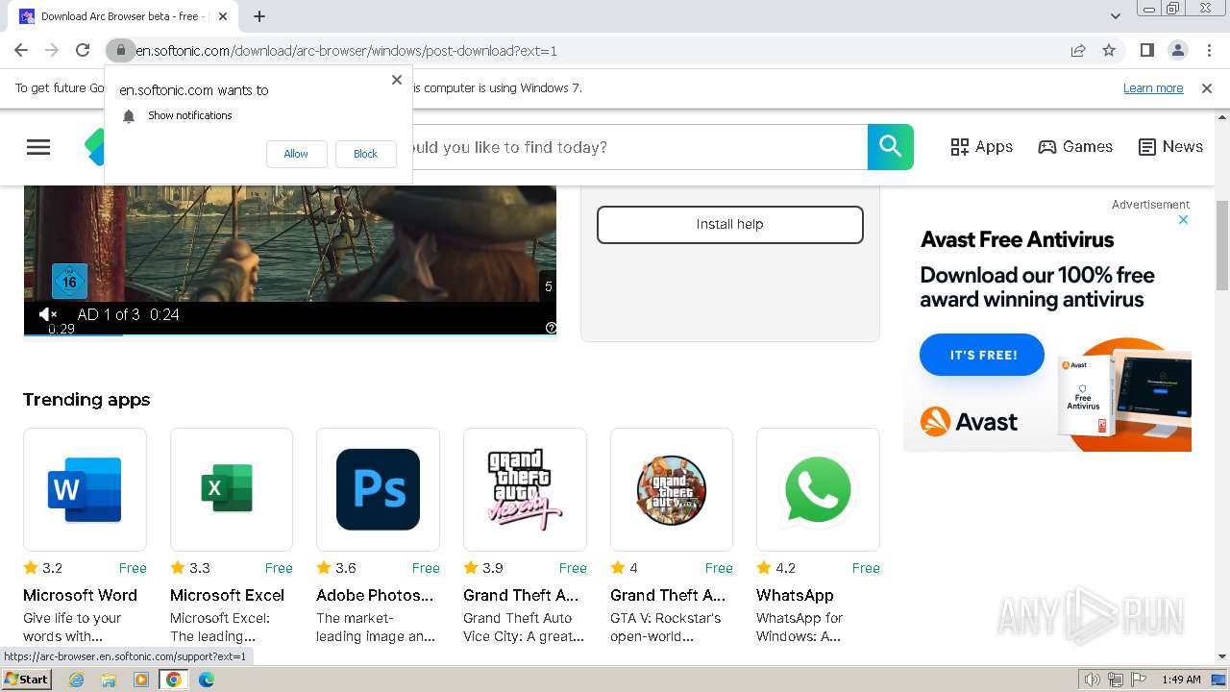The image size is (1230, 692).
Task: Click the Avast Free Antivirus ad headline
Action: (x=1018, y=239)
